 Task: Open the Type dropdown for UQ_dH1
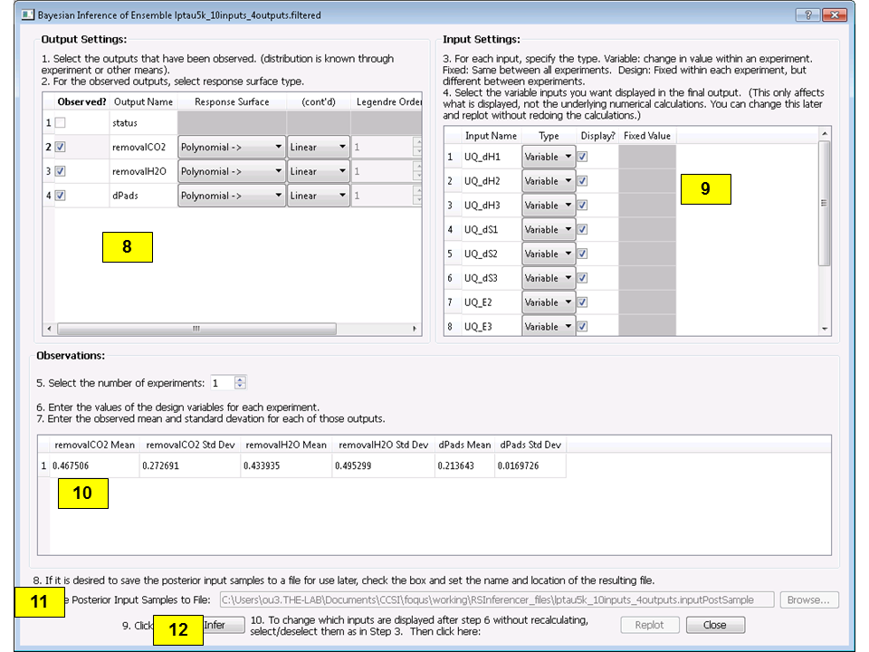pyautogui.click(x=549, y=156)
